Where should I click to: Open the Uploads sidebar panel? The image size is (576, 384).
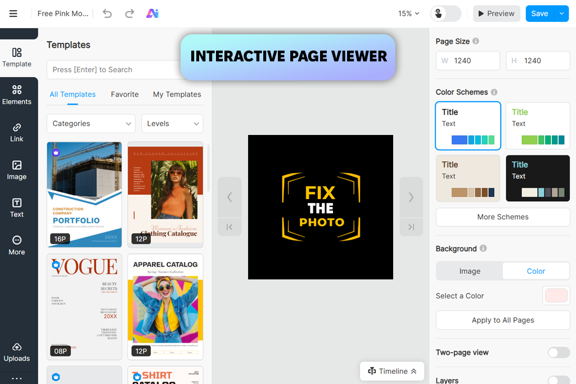click(17, 353)
